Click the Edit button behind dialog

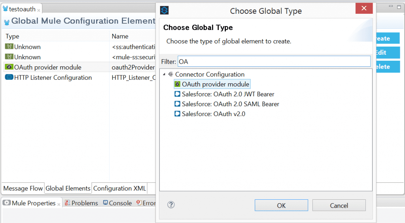point(388,52)
